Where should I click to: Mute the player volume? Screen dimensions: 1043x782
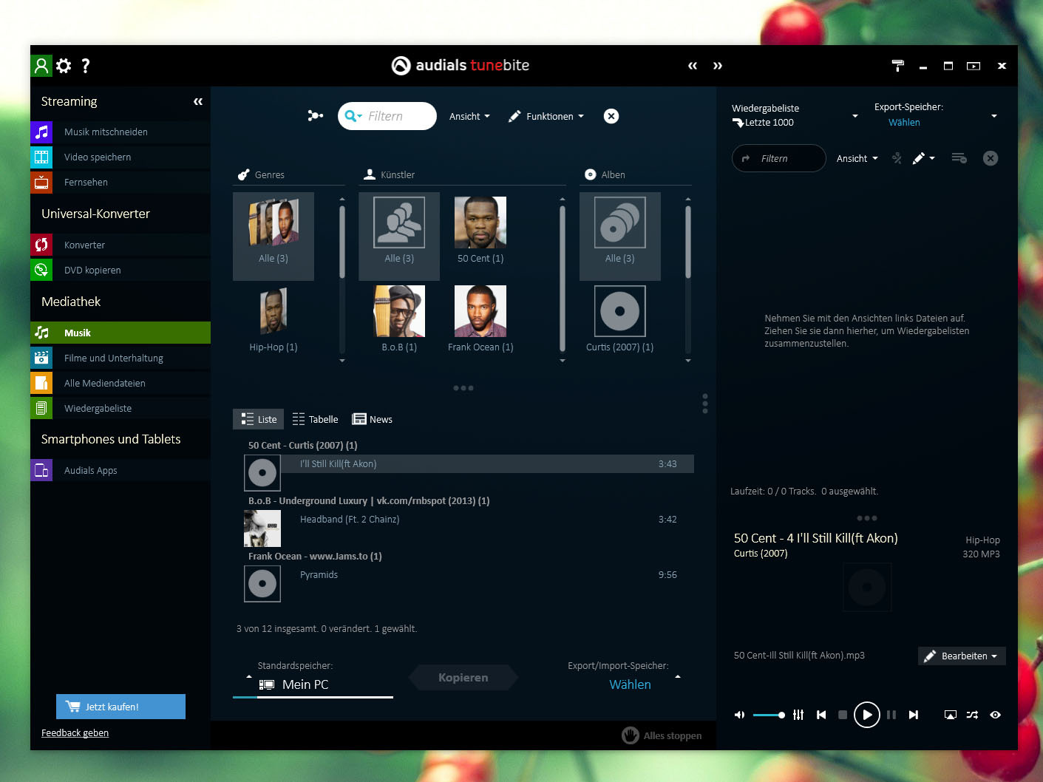click(739, 715)
